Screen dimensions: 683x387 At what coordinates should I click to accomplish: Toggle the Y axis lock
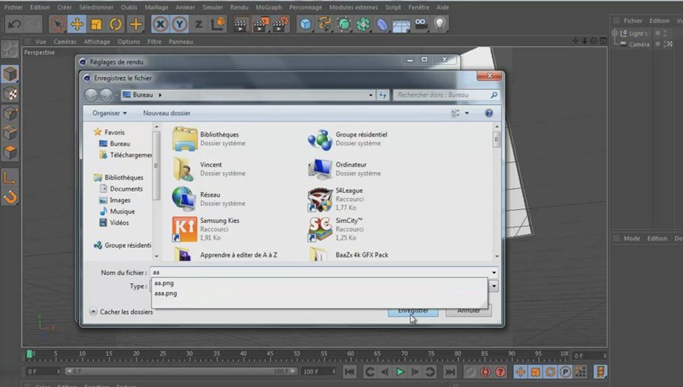coord(179,24)
